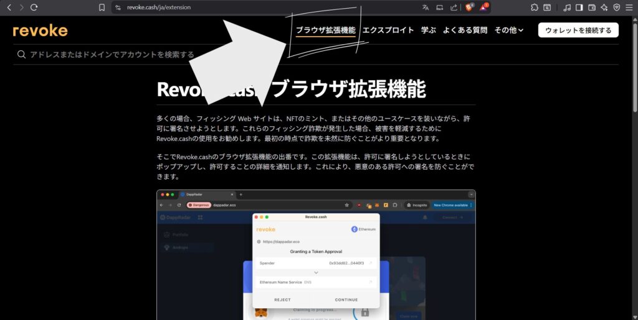This screenshot has width=638, height=320.
Task: Expand the その他 dropdown menu
Action: point(508,30)
